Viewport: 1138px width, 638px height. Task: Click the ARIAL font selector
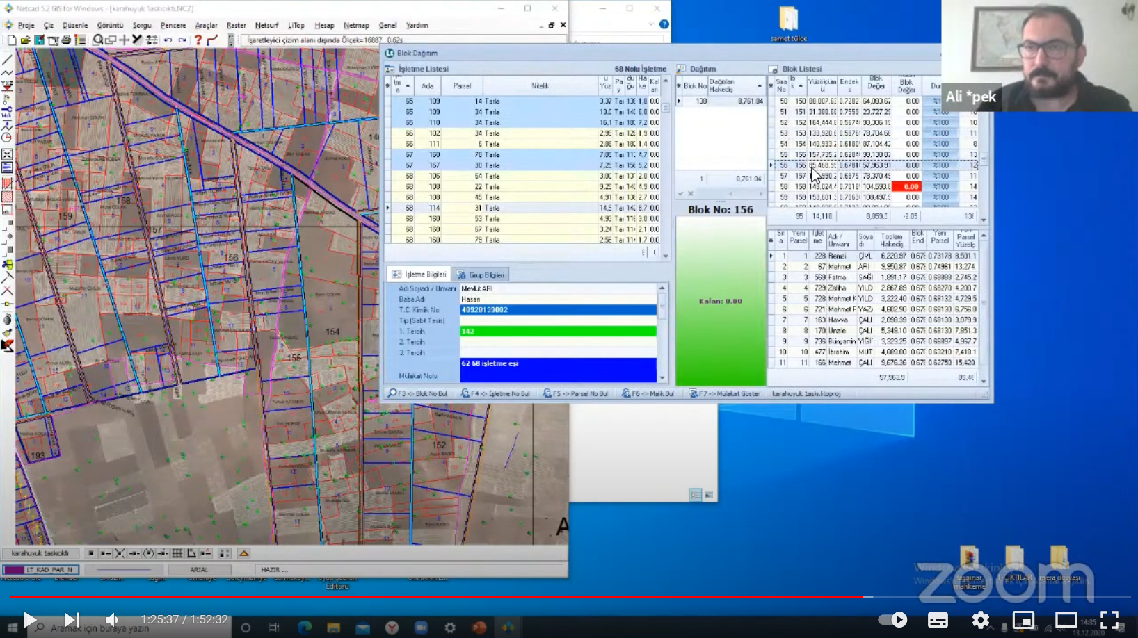[x=199, y=570]
